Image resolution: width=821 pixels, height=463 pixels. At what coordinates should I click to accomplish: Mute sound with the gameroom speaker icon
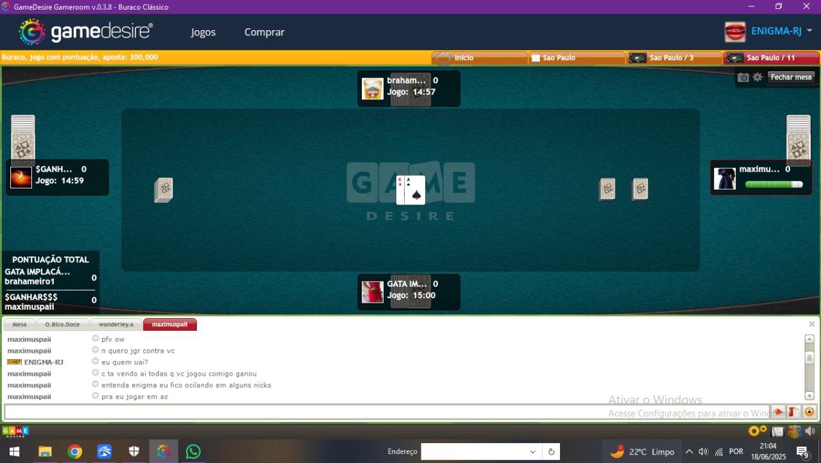click(x=810, y=432)
